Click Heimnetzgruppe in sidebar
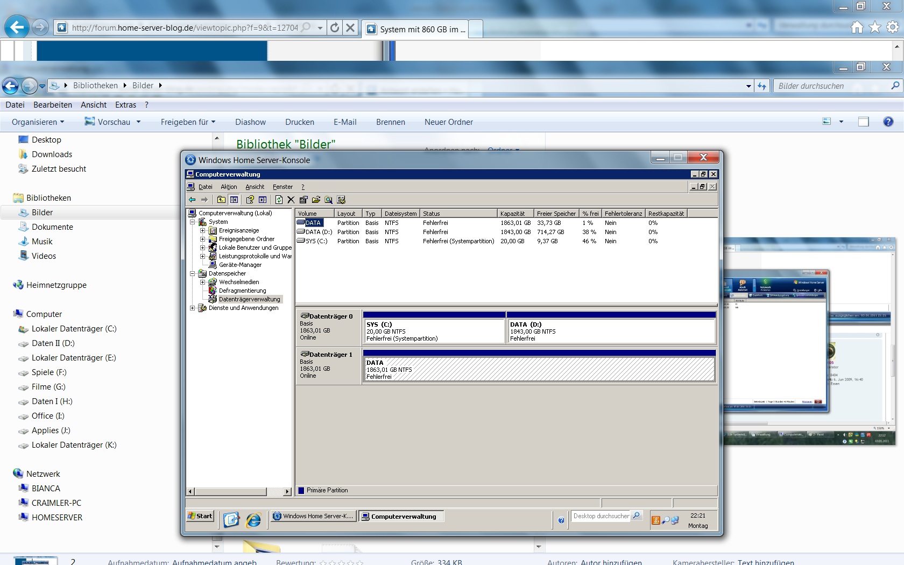 tap(56, 285)
